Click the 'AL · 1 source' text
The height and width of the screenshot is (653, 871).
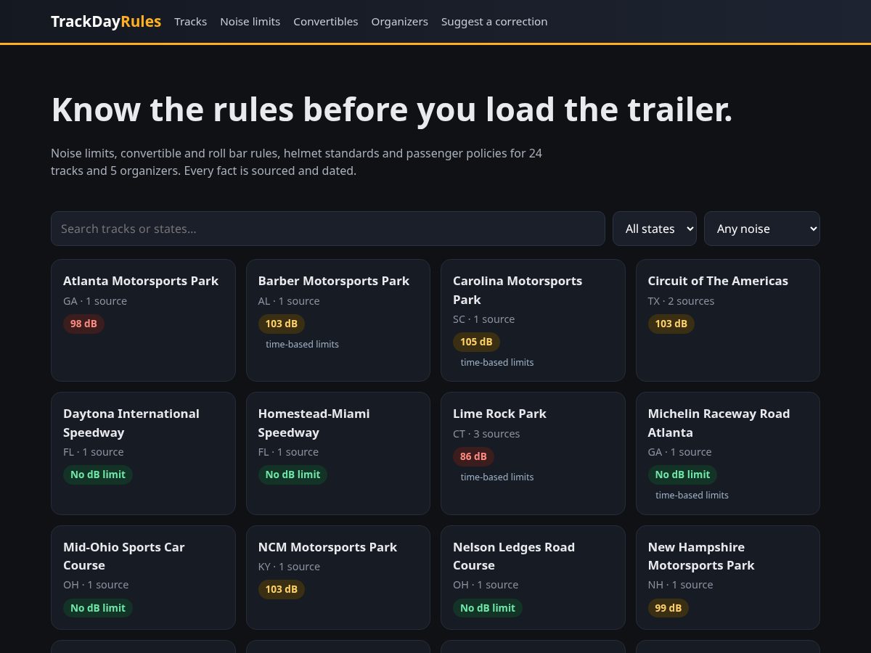(289, 301)
